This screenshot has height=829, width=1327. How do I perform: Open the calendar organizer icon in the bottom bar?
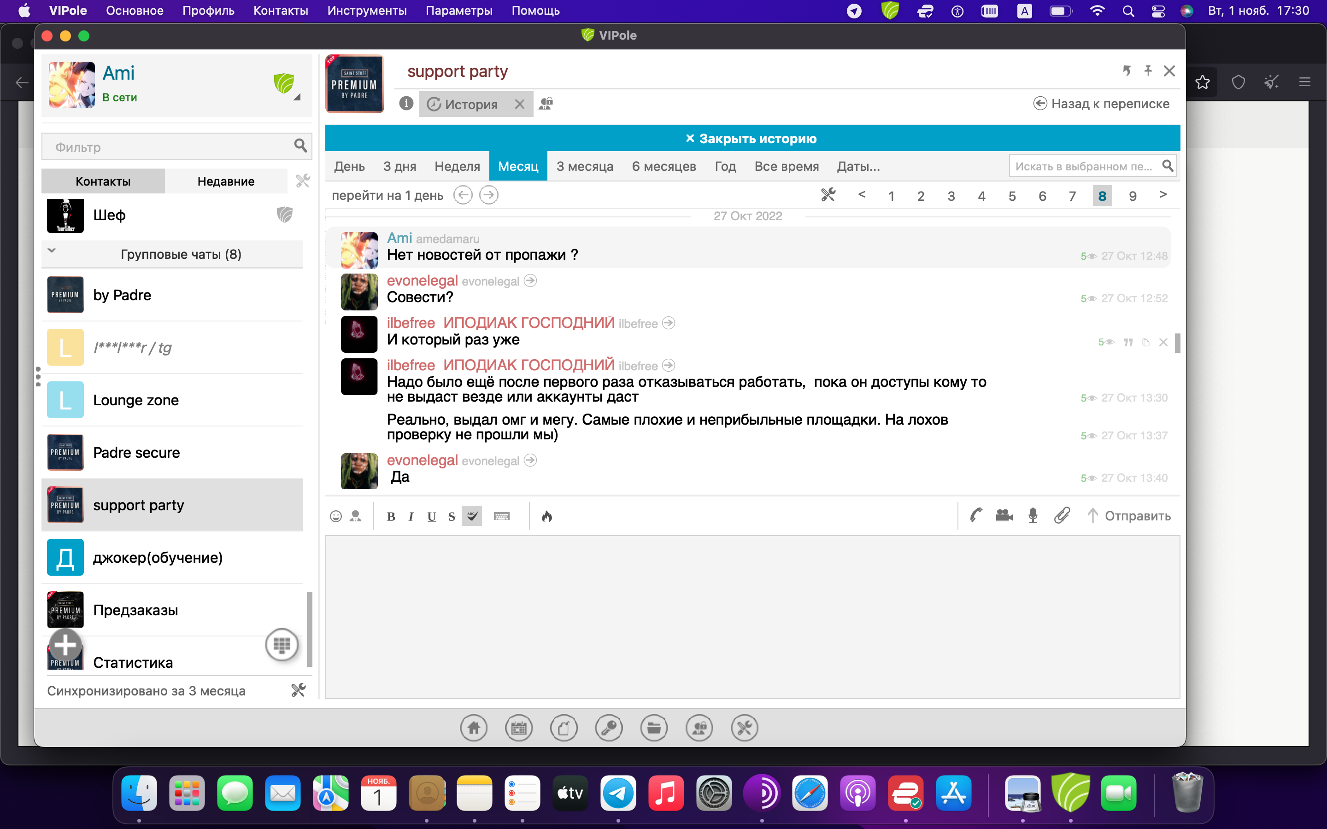point(519,728)
